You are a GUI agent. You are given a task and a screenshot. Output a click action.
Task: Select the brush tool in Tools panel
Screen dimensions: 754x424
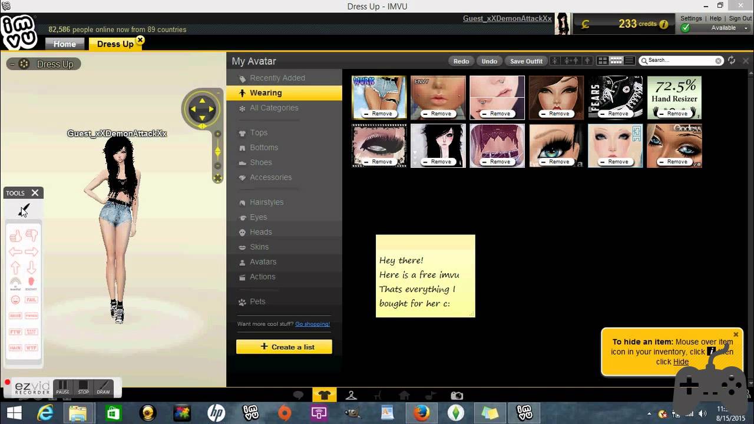click(24, 210)
